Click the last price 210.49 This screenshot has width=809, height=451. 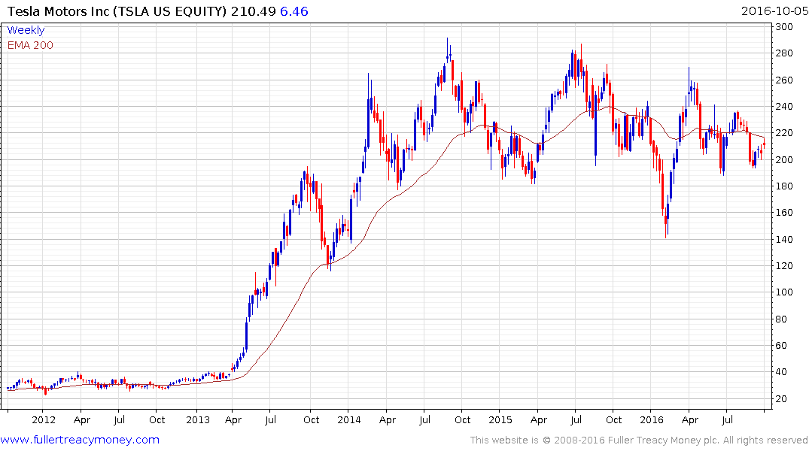[254, 11]
